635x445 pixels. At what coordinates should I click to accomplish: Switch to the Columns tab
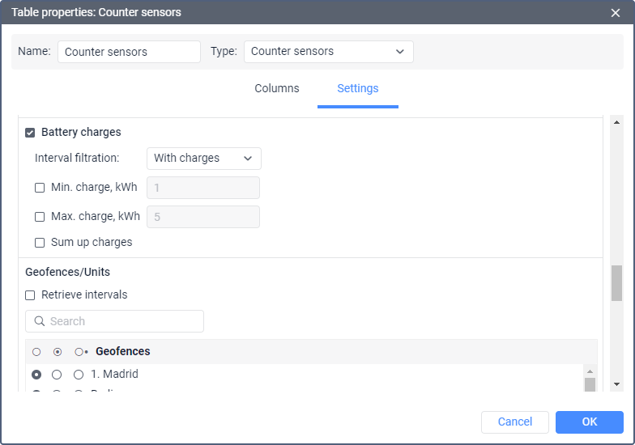277,89
